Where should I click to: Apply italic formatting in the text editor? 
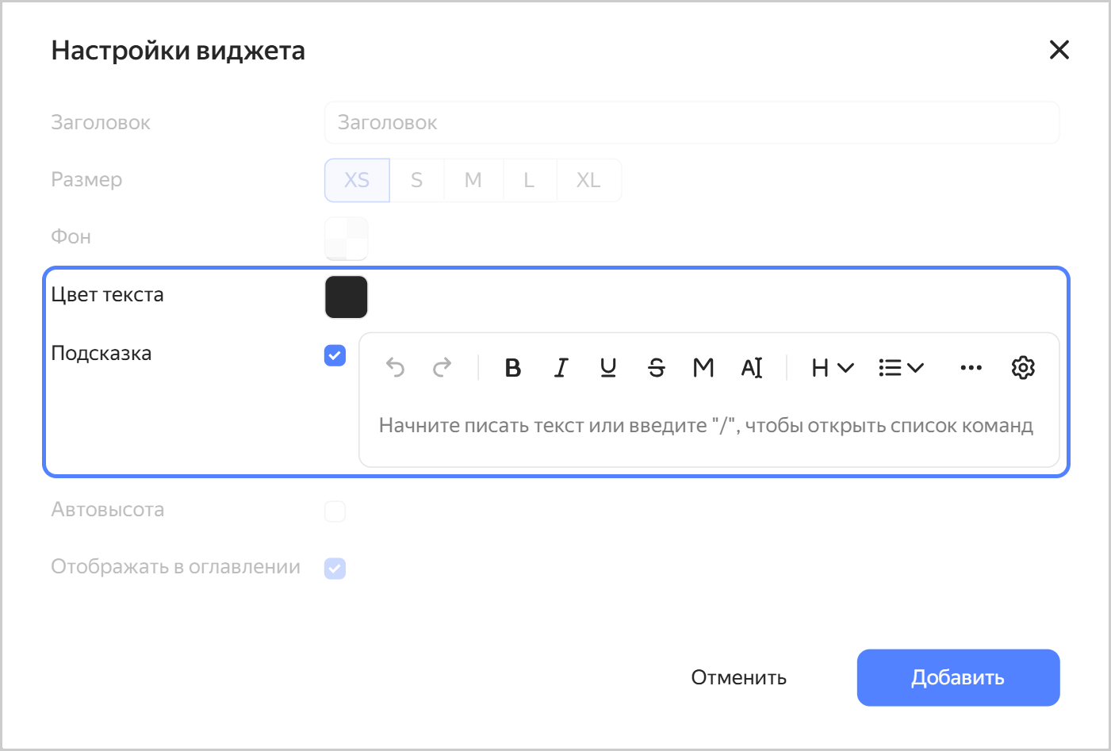(561, 367)
